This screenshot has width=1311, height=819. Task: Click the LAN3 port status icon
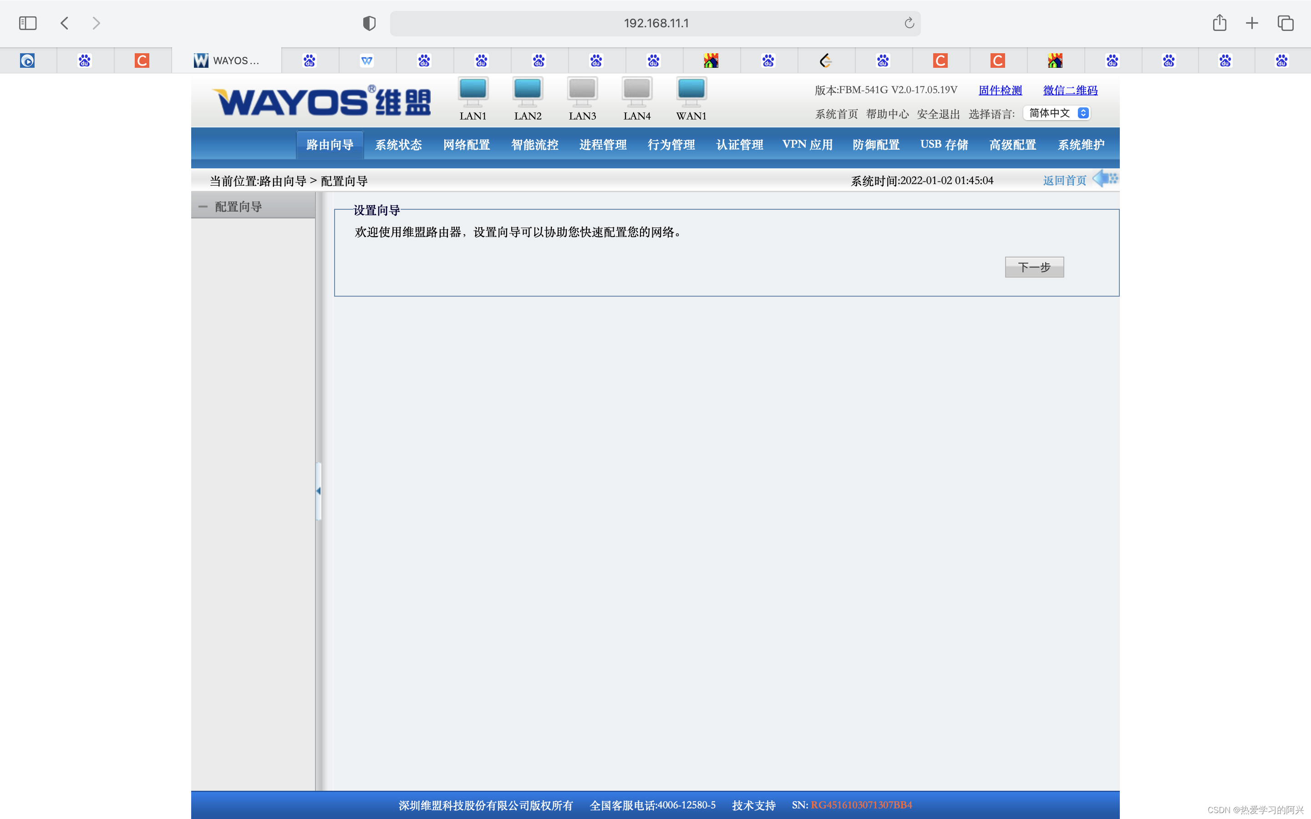(x=582, y=91)
